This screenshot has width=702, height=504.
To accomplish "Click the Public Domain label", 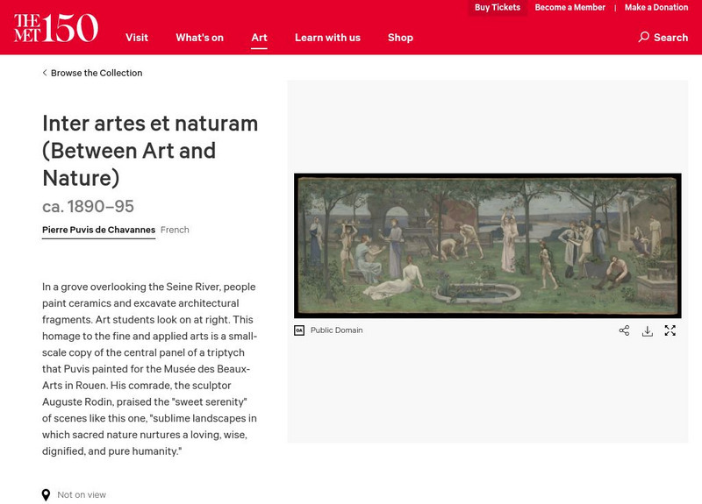I will click(x=337, y=330).
